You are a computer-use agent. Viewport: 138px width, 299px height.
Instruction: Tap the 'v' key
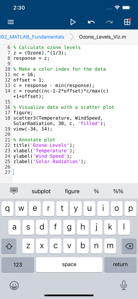coord(69,246)
